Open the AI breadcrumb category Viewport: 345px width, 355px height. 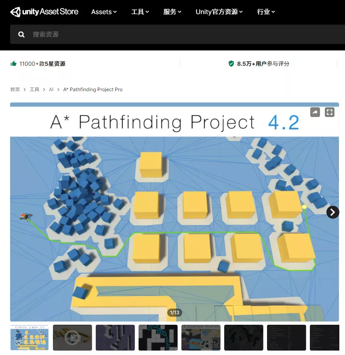point(51,90)
